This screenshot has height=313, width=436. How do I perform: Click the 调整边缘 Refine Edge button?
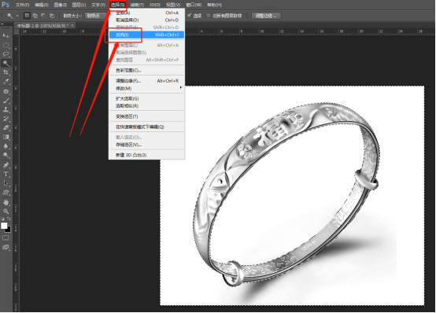click(266, 16)
